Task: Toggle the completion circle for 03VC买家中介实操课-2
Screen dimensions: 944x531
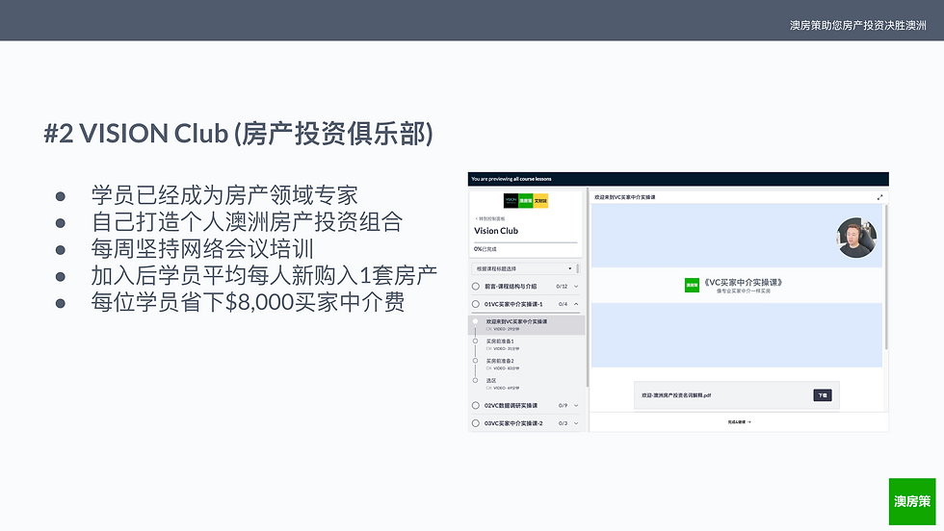Action: click(476, 423)
